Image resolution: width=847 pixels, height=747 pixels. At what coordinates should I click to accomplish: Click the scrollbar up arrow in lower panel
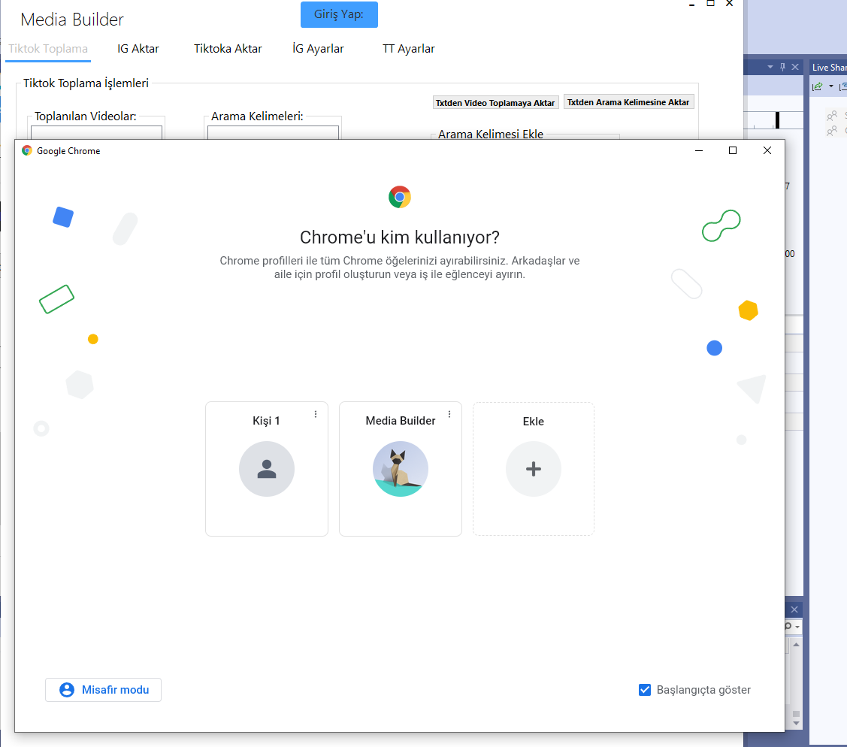(796, 645)
